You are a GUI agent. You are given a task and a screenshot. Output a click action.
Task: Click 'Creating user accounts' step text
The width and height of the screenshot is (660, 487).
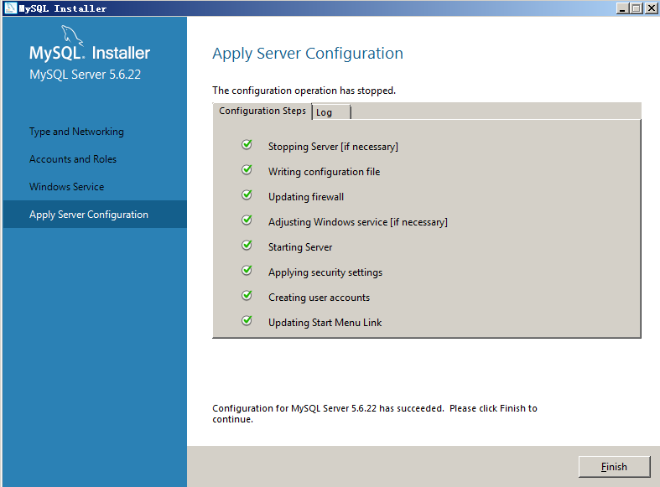tap(319, 298)
